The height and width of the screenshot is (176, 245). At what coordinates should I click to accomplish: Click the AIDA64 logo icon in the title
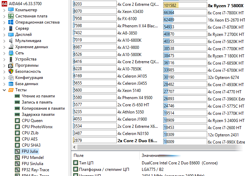4,4
